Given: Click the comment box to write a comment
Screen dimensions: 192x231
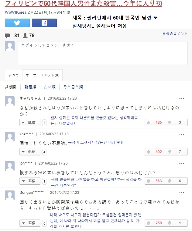Looking at the screenshot, I should [x=102, y=53].
